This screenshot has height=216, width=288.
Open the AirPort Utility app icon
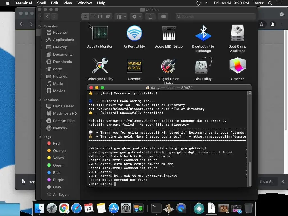coord(134,33)
